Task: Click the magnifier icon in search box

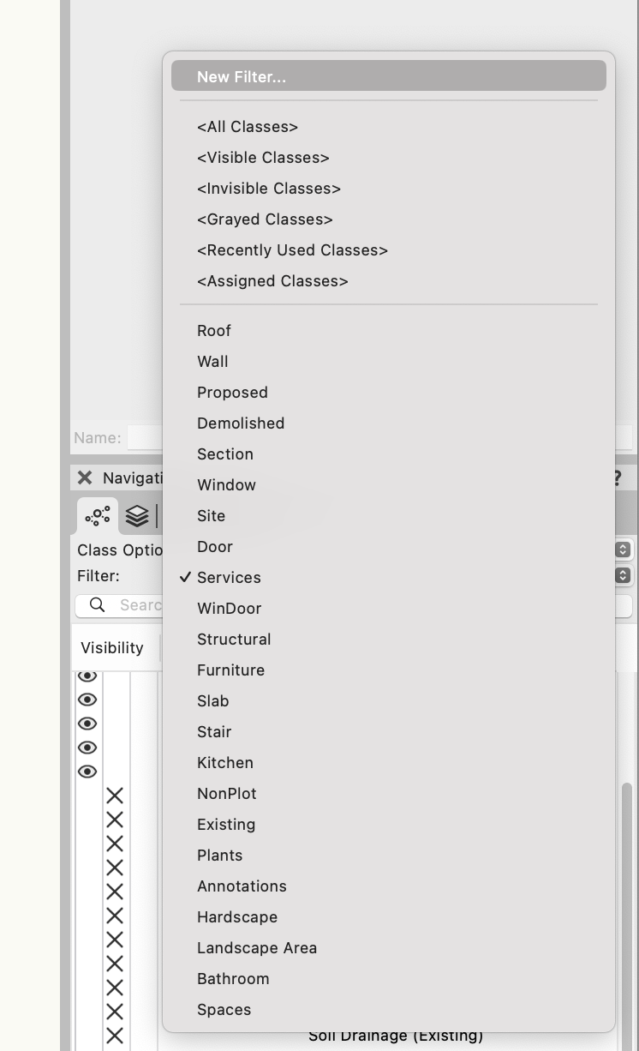Action: (98, 605)
